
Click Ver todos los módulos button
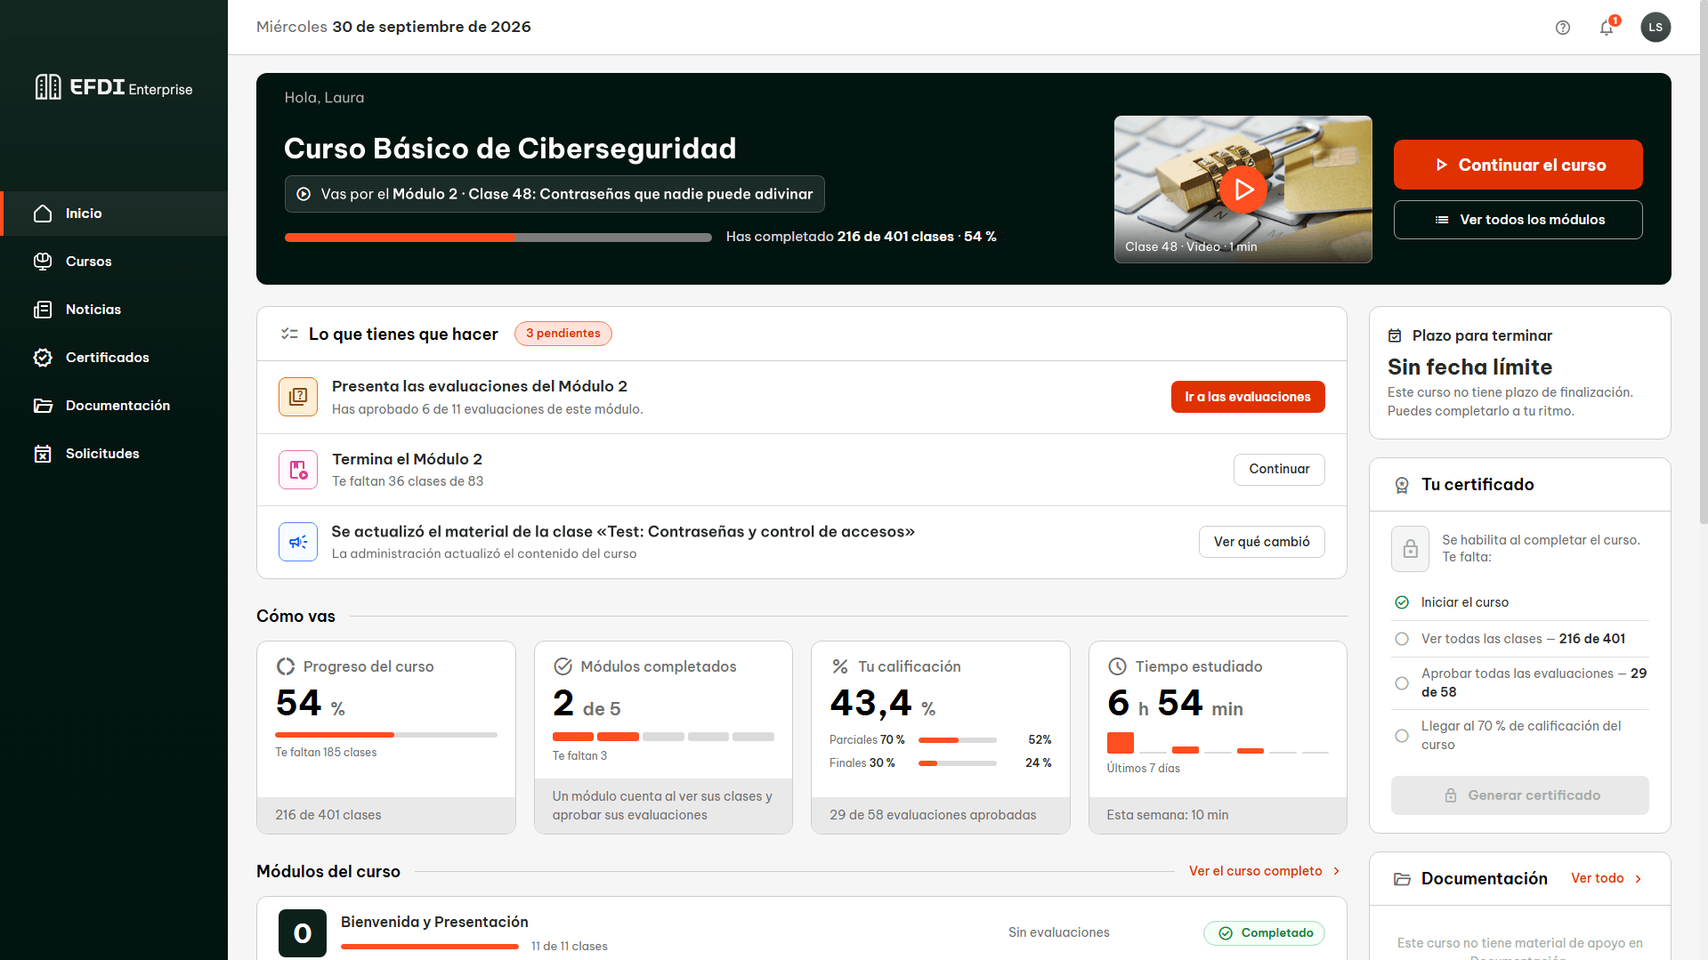pyautogui.click(x=1518, y=220)
